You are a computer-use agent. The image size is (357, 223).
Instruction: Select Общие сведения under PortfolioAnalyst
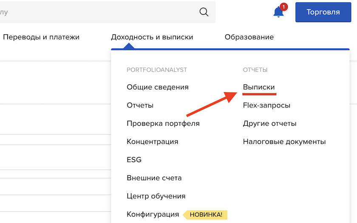tap(157, 87)
